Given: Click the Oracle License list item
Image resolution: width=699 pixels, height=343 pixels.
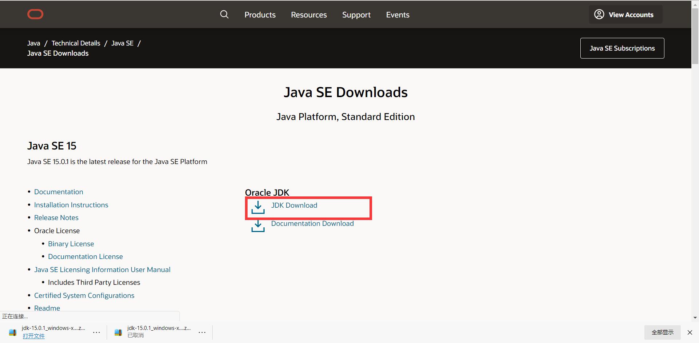Looking at the screenshot, I should point(57,231).
